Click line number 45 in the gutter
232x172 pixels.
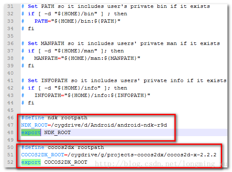coord(10,110)
